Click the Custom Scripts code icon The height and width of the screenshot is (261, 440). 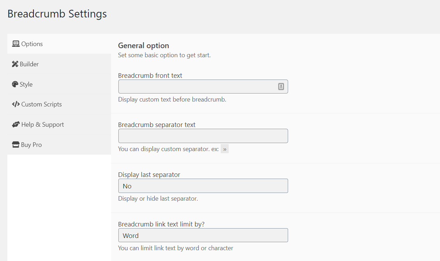click(x=16, y=104)
